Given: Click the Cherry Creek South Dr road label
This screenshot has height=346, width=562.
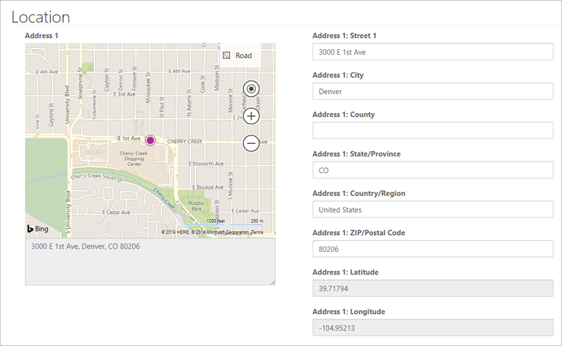Looking at the screenshot, I should (97, 177).
